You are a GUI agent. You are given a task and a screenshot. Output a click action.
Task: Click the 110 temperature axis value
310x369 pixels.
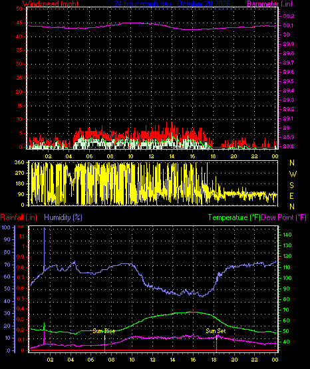(287, 267)
